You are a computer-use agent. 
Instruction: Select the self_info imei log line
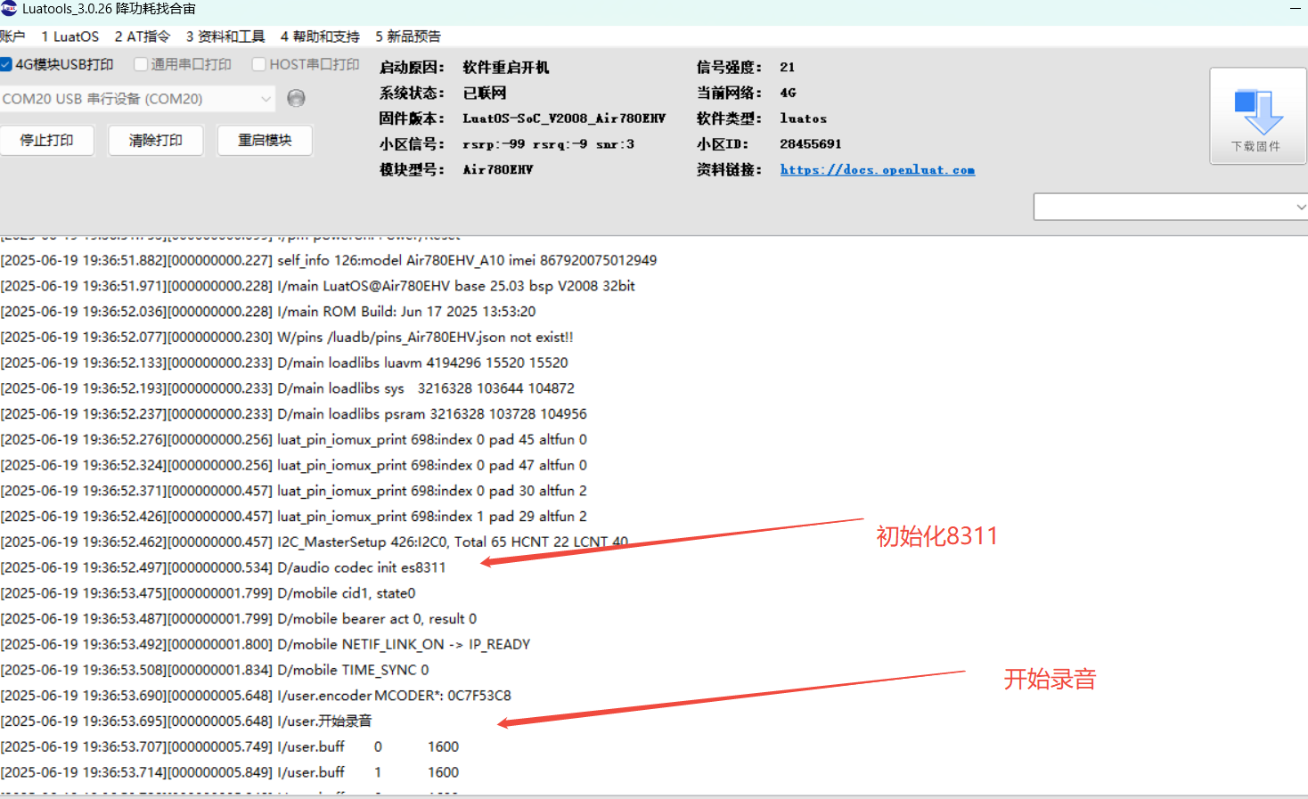click(x=329, y=260)
